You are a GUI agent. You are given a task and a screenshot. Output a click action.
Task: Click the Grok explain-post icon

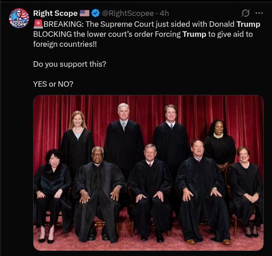click(245, 13)
